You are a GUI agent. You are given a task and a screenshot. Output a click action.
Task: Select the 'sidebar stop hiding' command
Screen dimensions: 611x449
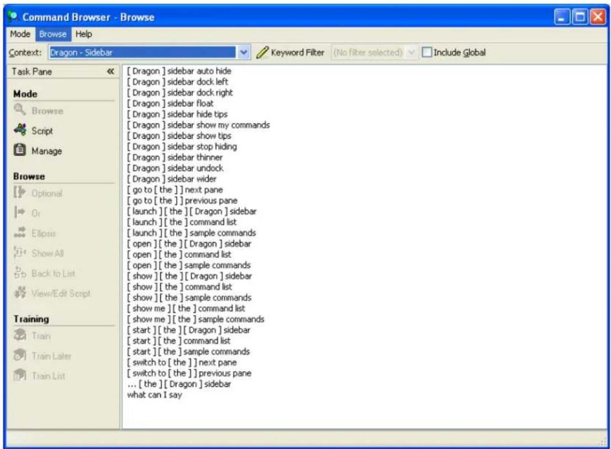[x=182, y=147]
